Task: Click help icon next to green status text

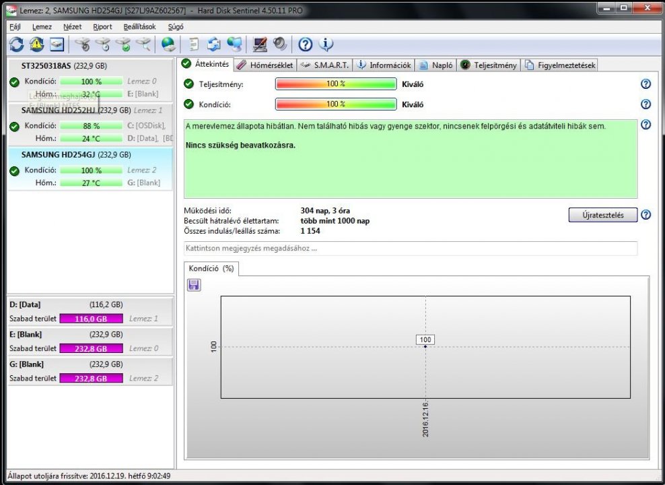Action: (x=645, y=125)
